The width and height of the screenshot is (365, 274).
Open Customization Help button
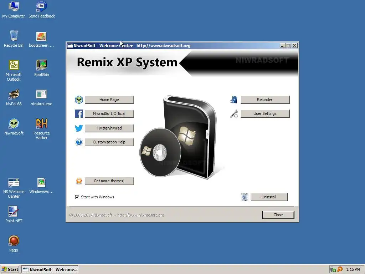click(x=109, y=142)
